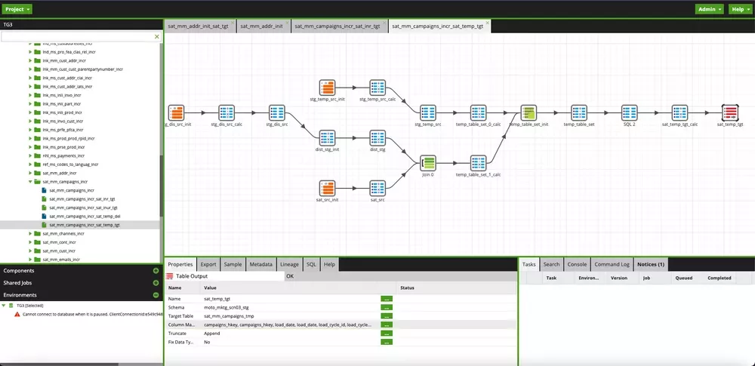Open the Project dropdown menu
The width and height of the screenshot is (755, 366).
click(x=18, y=9)
